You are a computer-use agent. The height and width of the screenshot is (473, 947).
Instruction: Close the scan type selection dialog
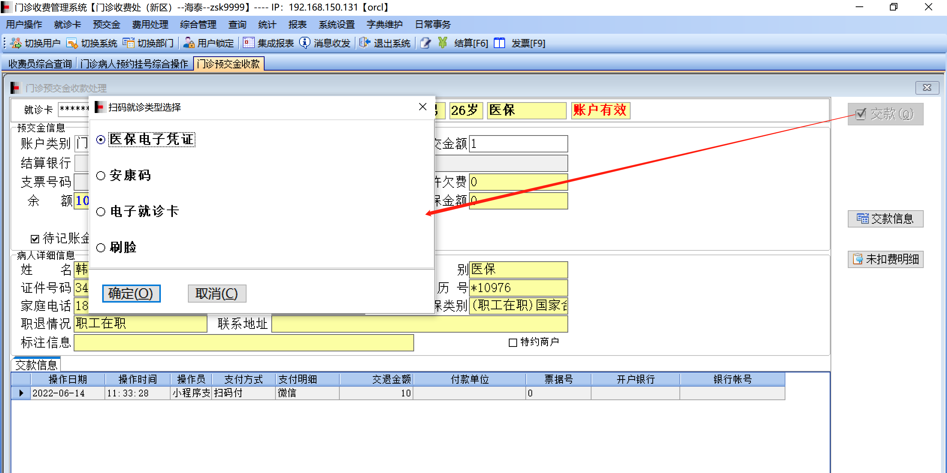click(422, 107)
